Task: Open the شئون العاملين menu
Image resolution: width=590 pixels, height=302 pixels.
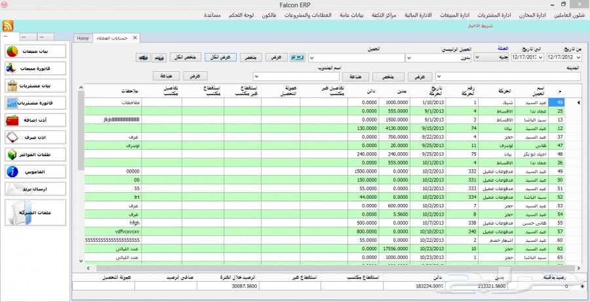Action: click(569, 16)
